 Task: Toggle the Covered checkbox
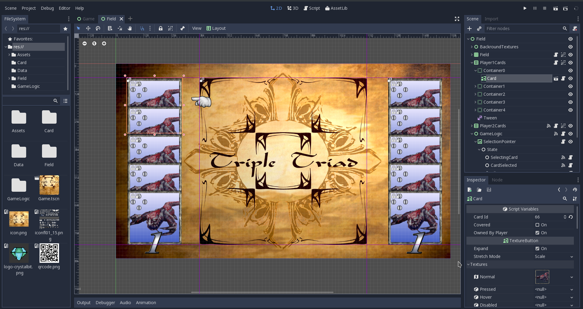537,225
